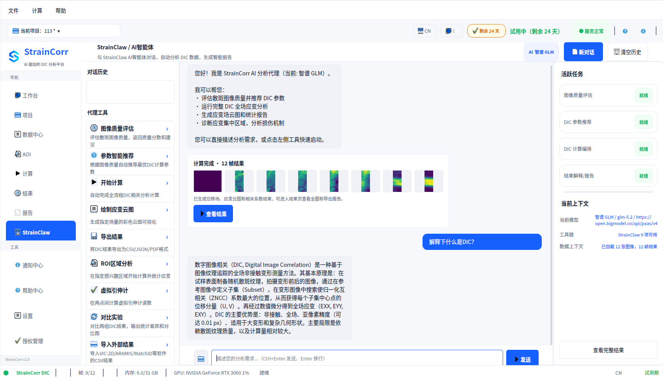This screenshot has height=379, width=663.
Task: Open 项目 in the navigation sidebar
Action: [x=41, y=115]
